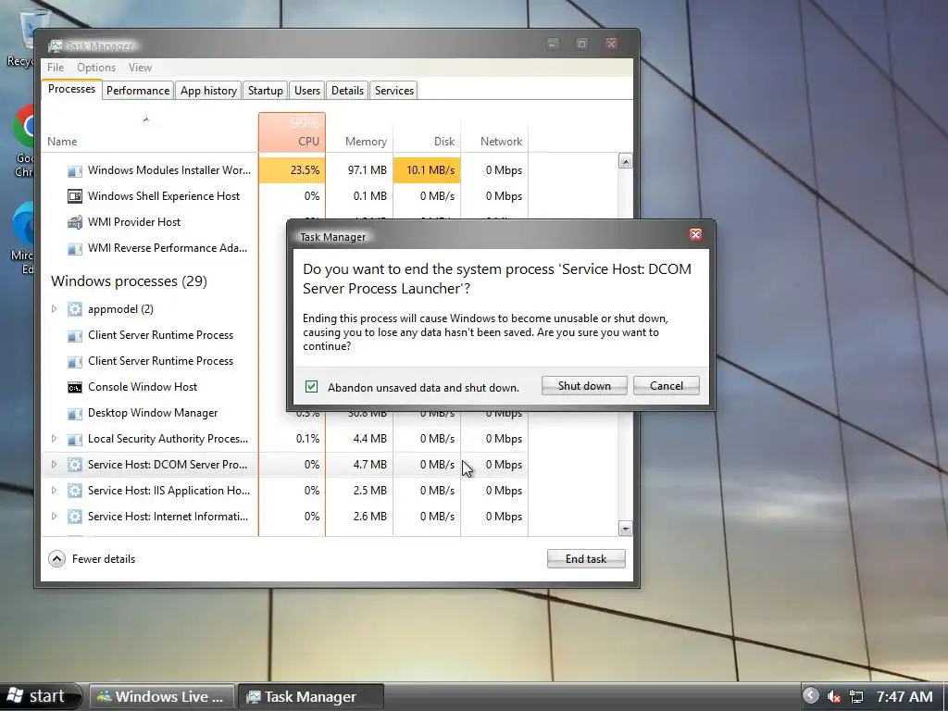Expand Local Security Authority Process row

(x=54, y=438)
